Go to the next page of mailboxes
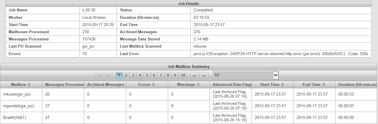The image size is (378, 124). pyautogui.click(x=195, y=75)
